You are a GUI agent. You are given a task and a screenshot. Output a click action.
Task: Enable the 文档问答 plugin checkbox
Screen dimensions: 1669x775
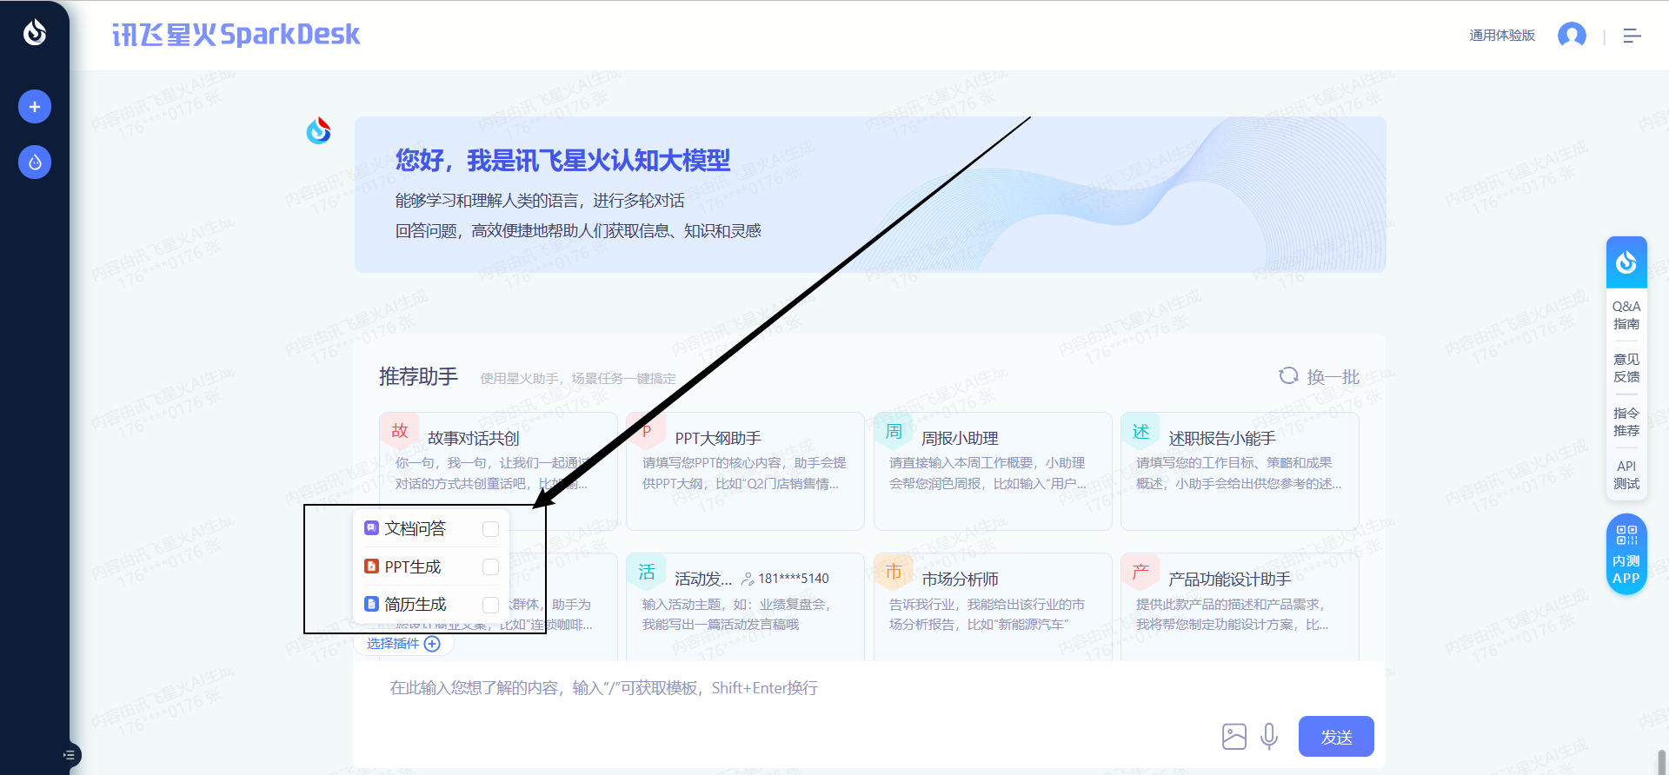(490, 529)
